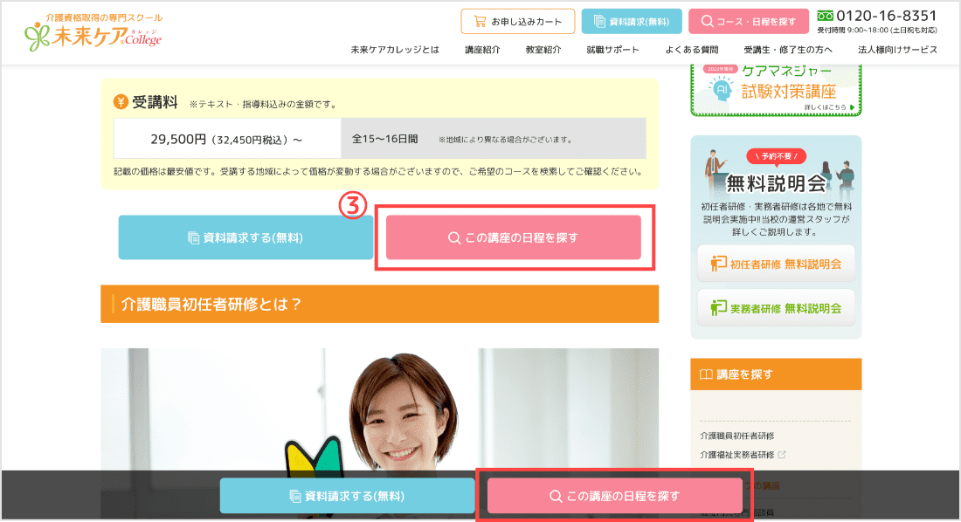Click the blue 資料請求する(無料) button
The image size is (961, 522).
pyautogui.click(x=244, y=237)
